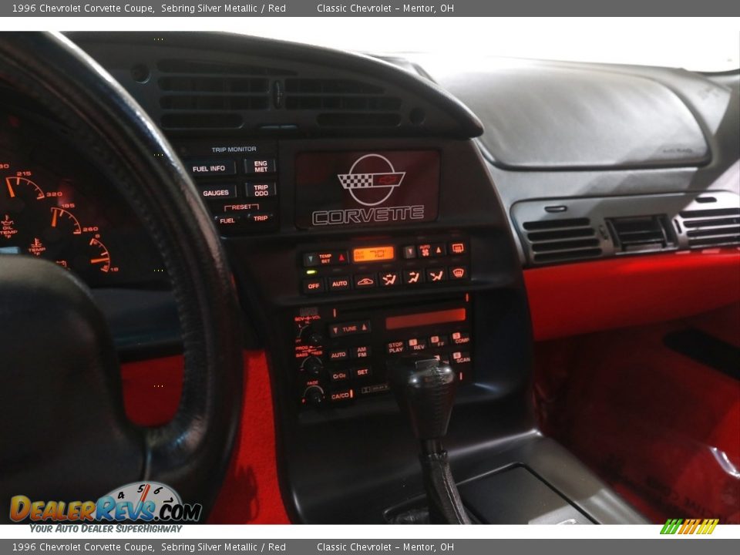This screenshot has height=555, width=740.
Task: Tap the Corvette logo display screen
Action: 368,189
